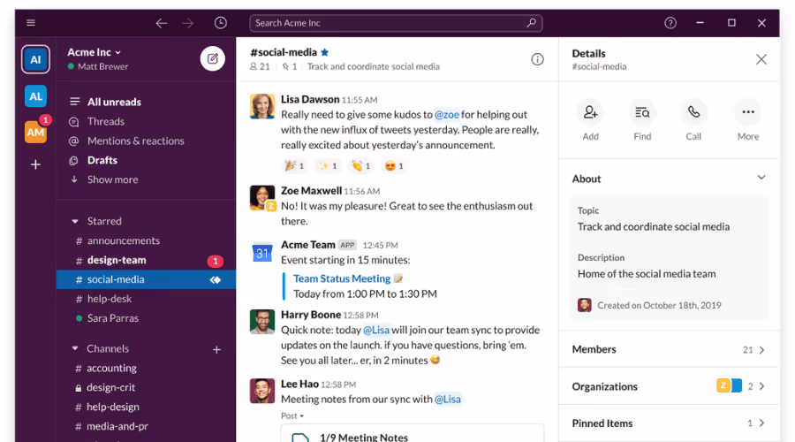
Task: Open 1/9 Meeting Notes post
Action: tap(413, 434)
